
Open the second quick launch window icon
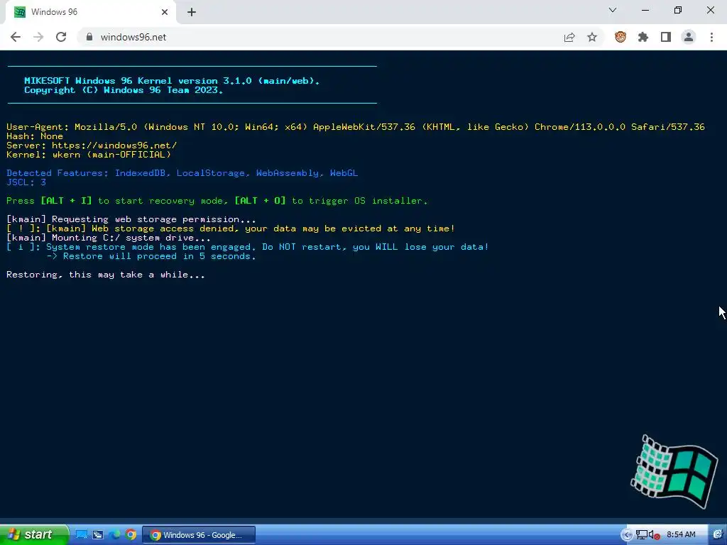98,535
